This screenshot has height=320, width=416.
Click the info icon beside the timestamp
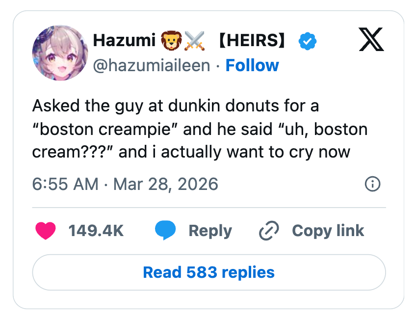372,184
